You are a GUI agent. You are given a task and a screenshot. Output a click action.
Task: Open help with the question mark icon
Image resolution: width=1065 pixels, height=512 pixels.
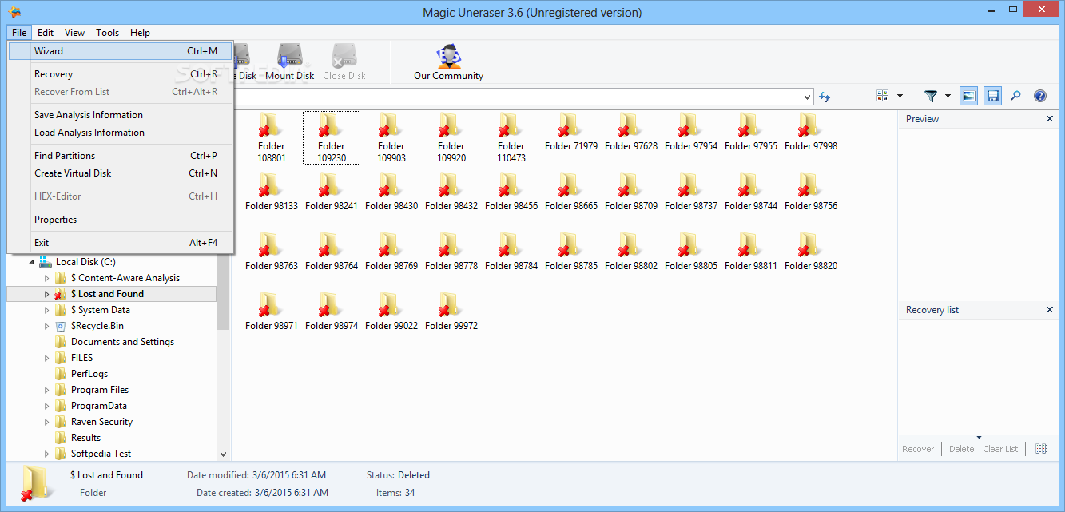(1040, 96)
